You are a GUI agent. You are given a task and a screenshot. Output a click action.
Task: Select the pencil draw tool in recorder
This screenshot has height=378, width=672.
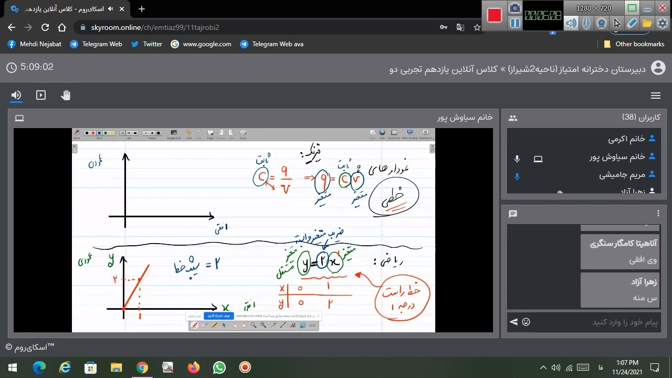point(632,23)
